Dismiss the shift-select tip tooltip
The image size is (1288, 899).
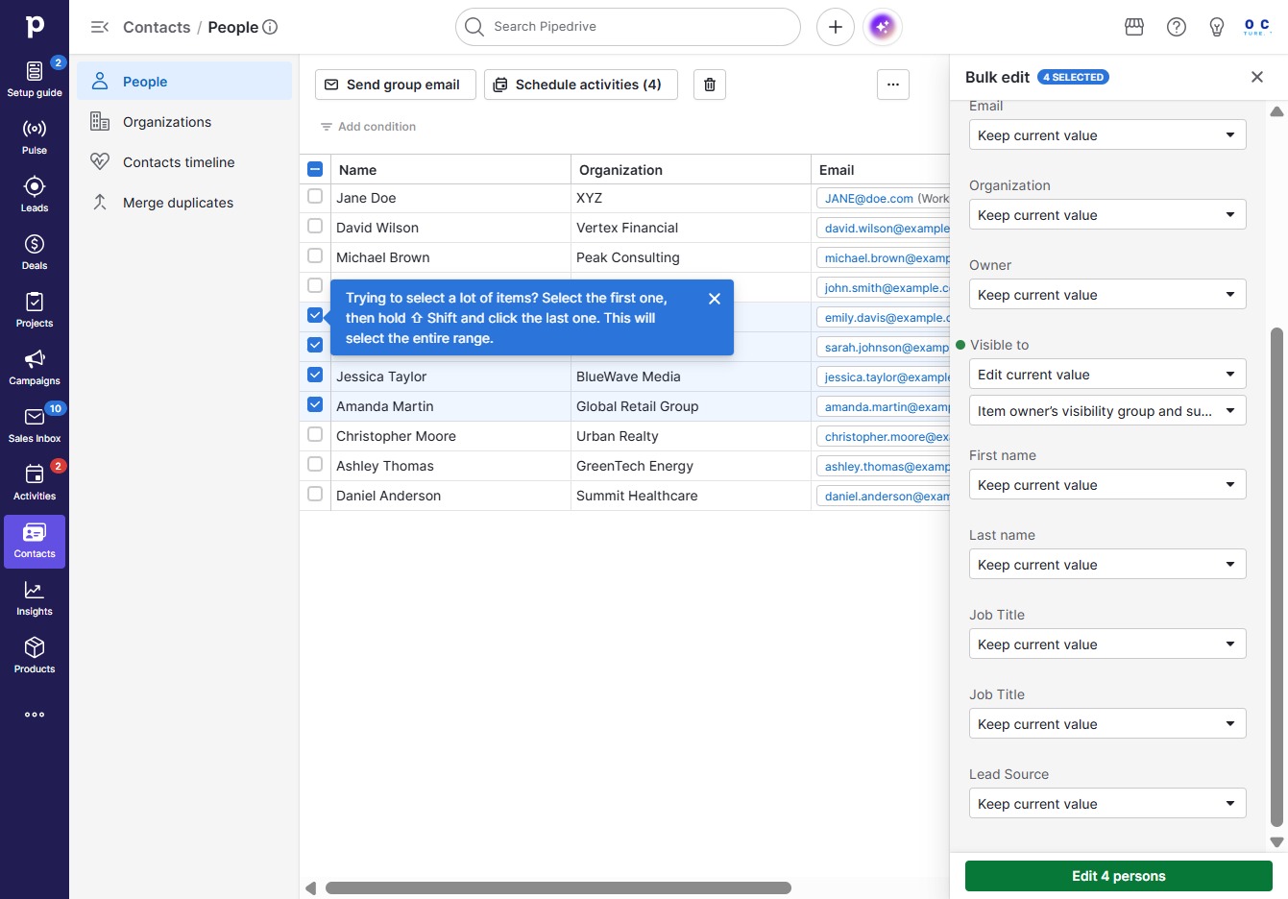click(x=715, y=299)
